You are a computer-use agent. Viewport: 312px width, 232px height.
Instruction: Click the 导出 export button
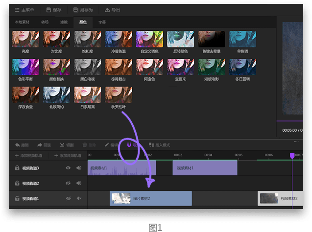(113, 10)
